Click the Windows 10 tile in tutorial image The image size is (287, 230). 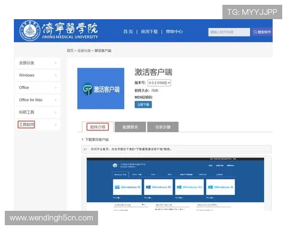click(158, 187)
